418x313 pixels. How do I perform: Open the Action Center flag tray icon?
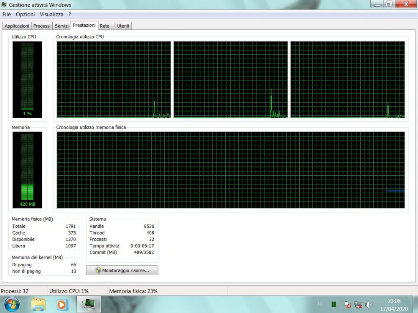347,305
